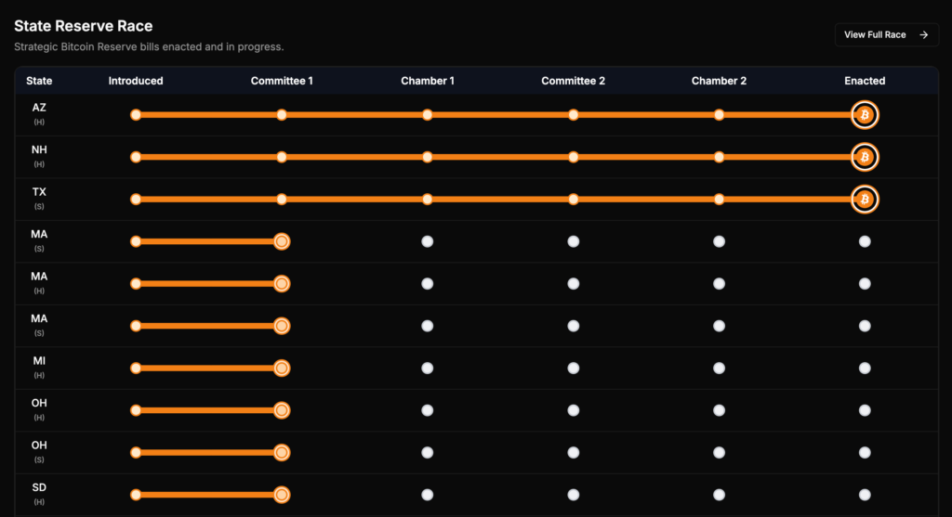Select the empty Enacted dot for SD
952x517 pixels.
(865, 495)
